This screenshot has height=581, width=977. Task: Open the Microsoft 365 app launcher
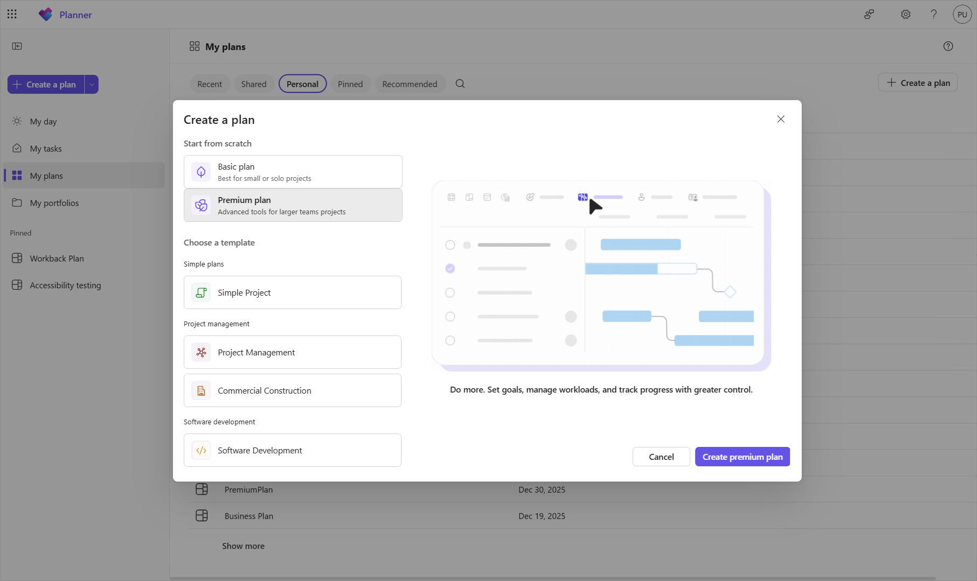pos(12,14)
